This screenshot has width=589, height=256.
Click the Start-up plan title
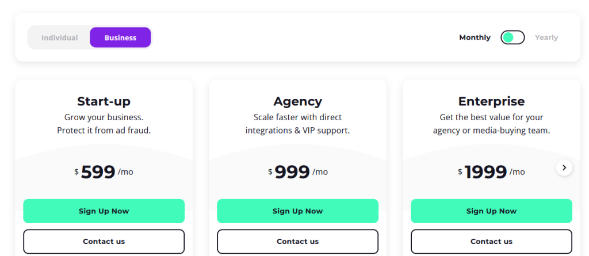104,101
